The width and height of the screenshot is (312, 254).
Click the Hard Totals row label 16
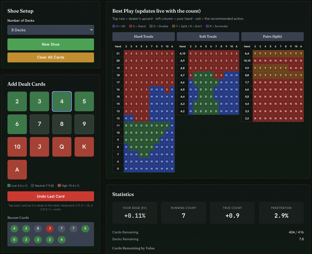[118, 90]
